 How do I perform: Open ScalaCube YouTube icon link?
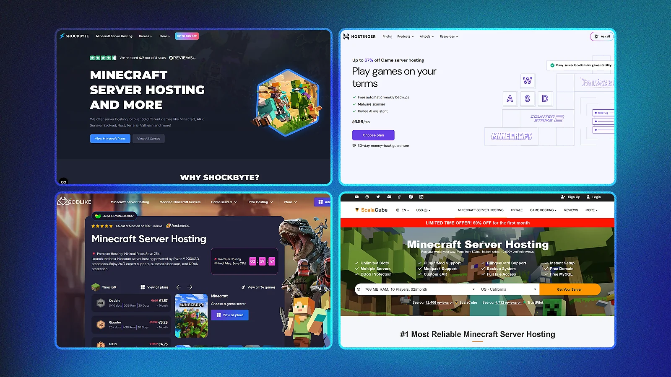357,197
